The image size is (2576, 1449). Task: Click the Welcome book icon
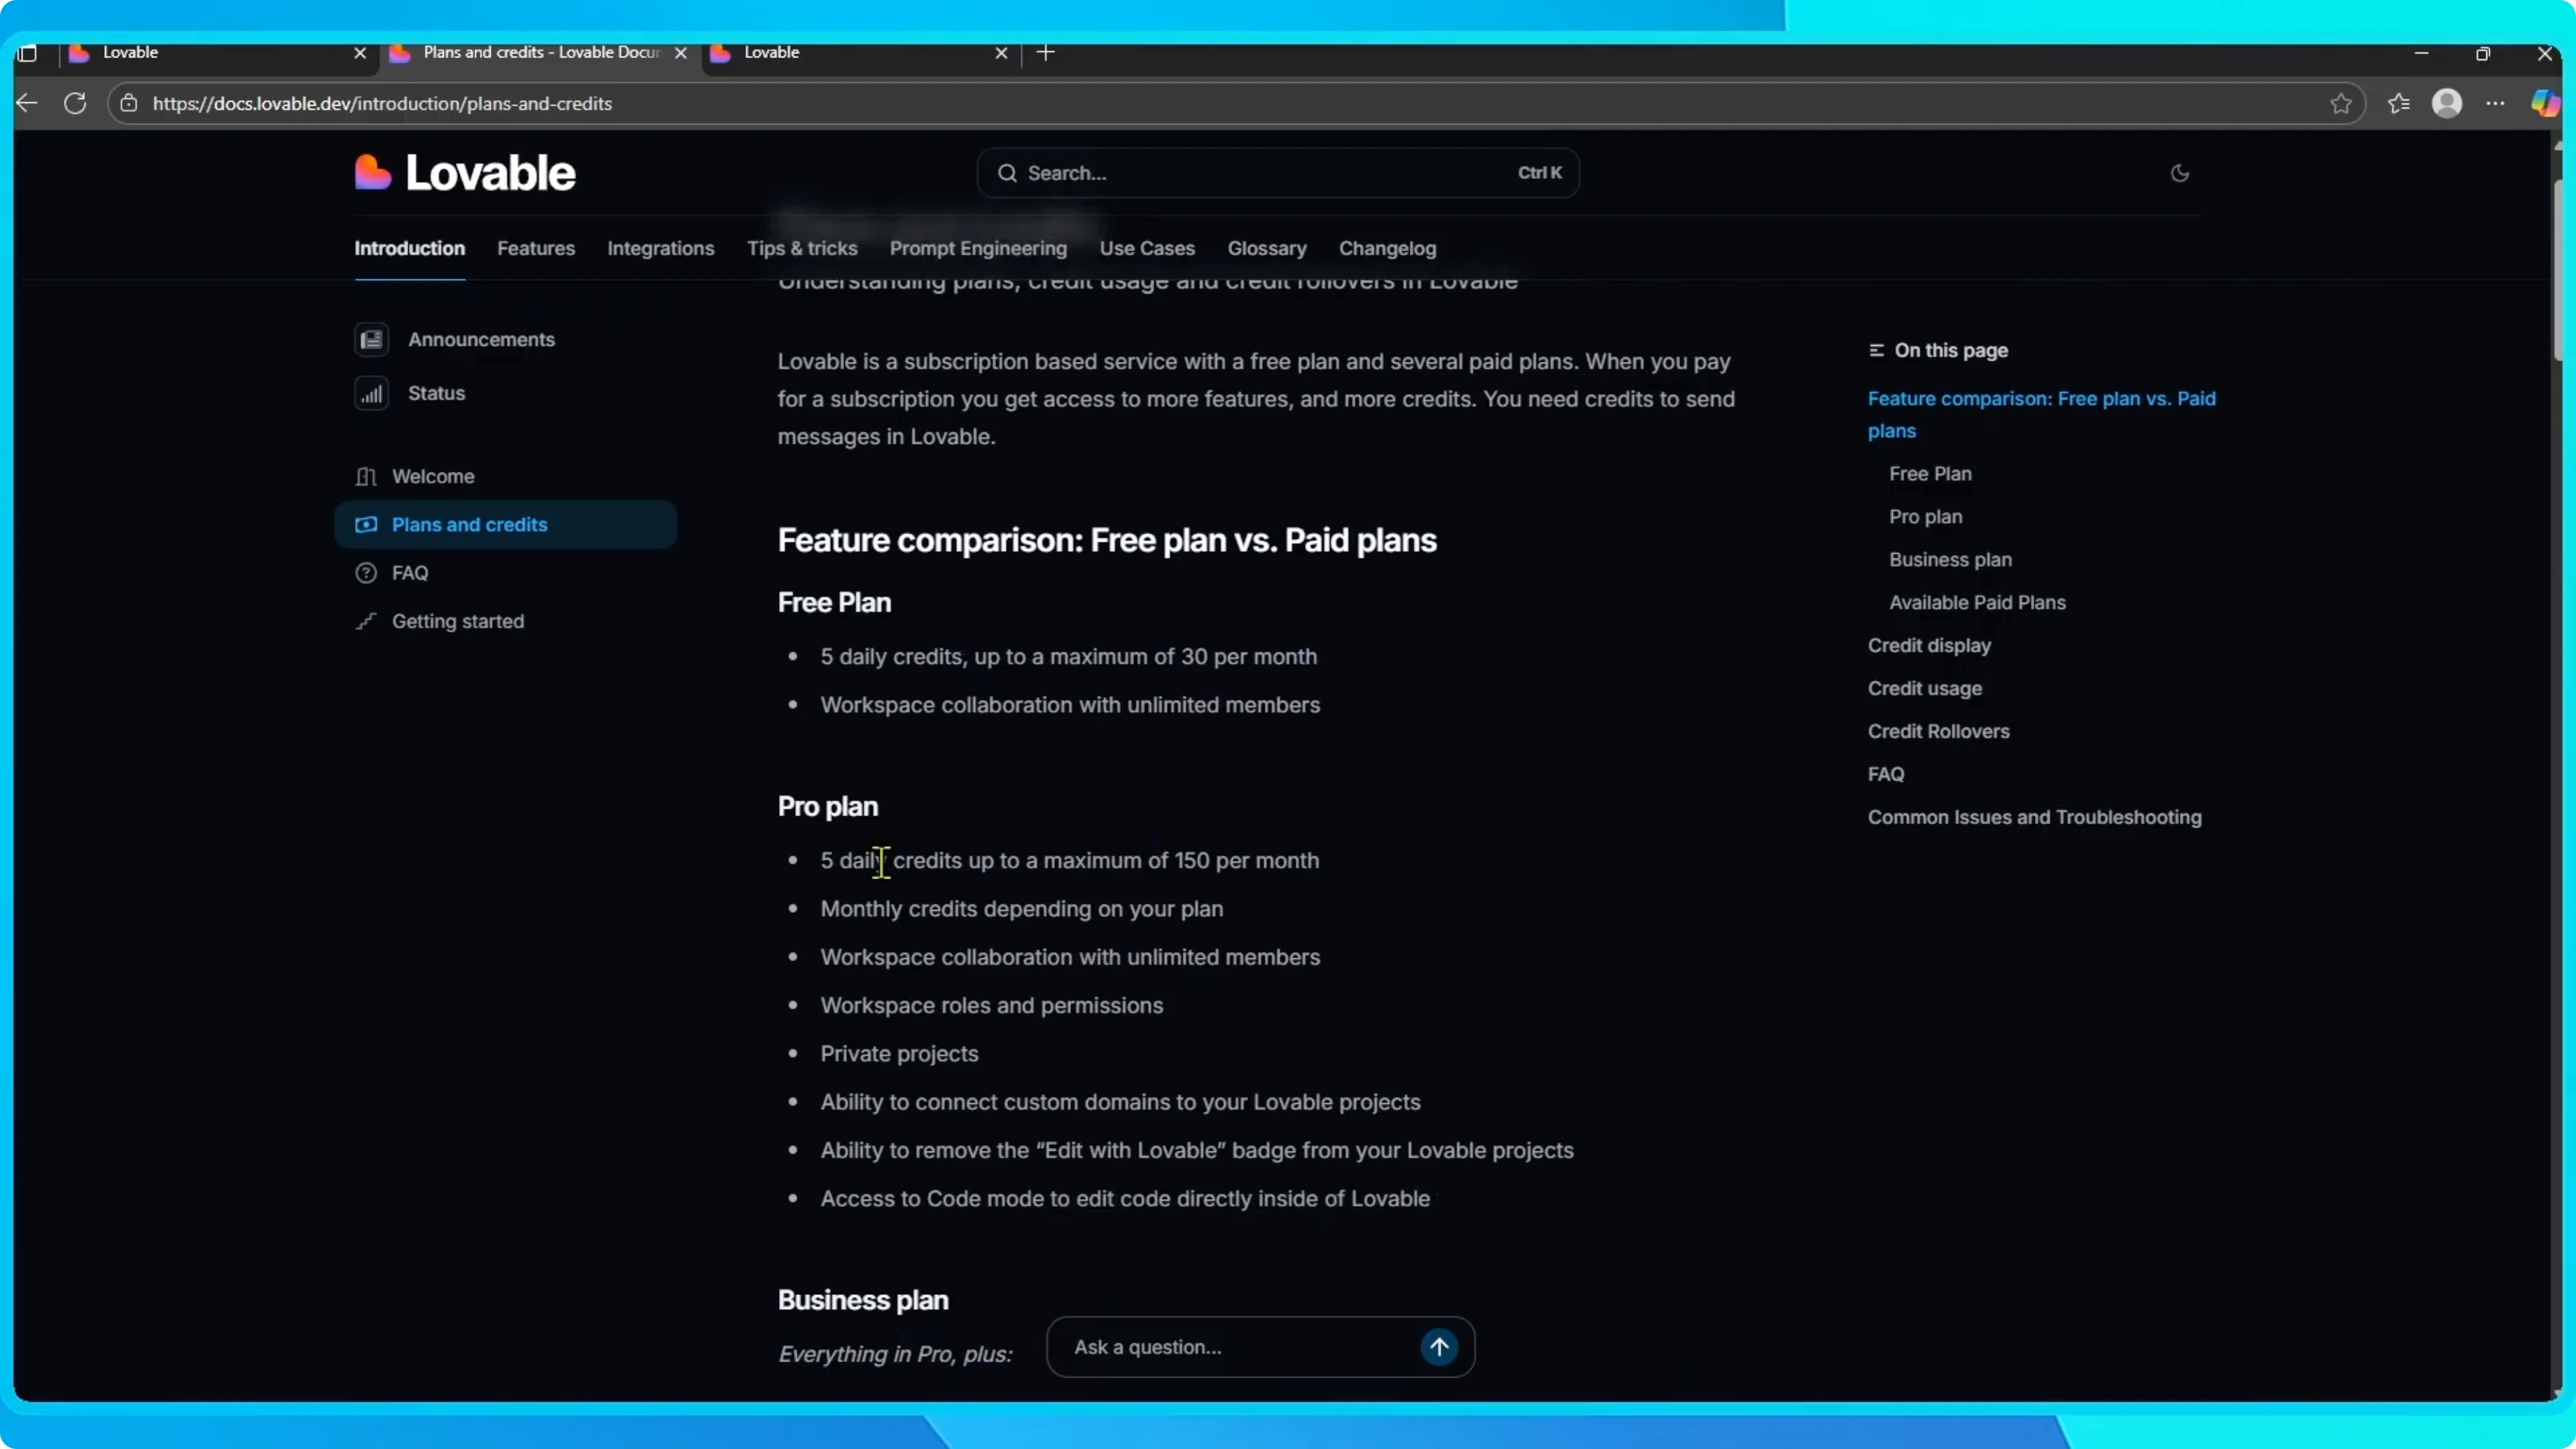pos(366,476)
